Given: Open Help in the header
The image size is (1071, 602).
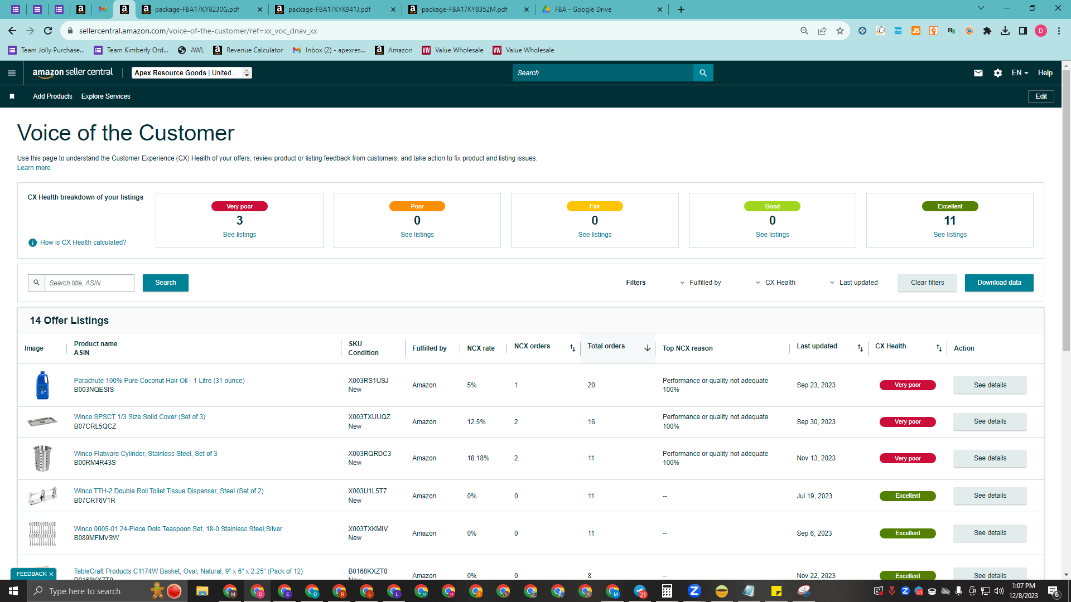Looking at the screenshot, I should 1045,73.
